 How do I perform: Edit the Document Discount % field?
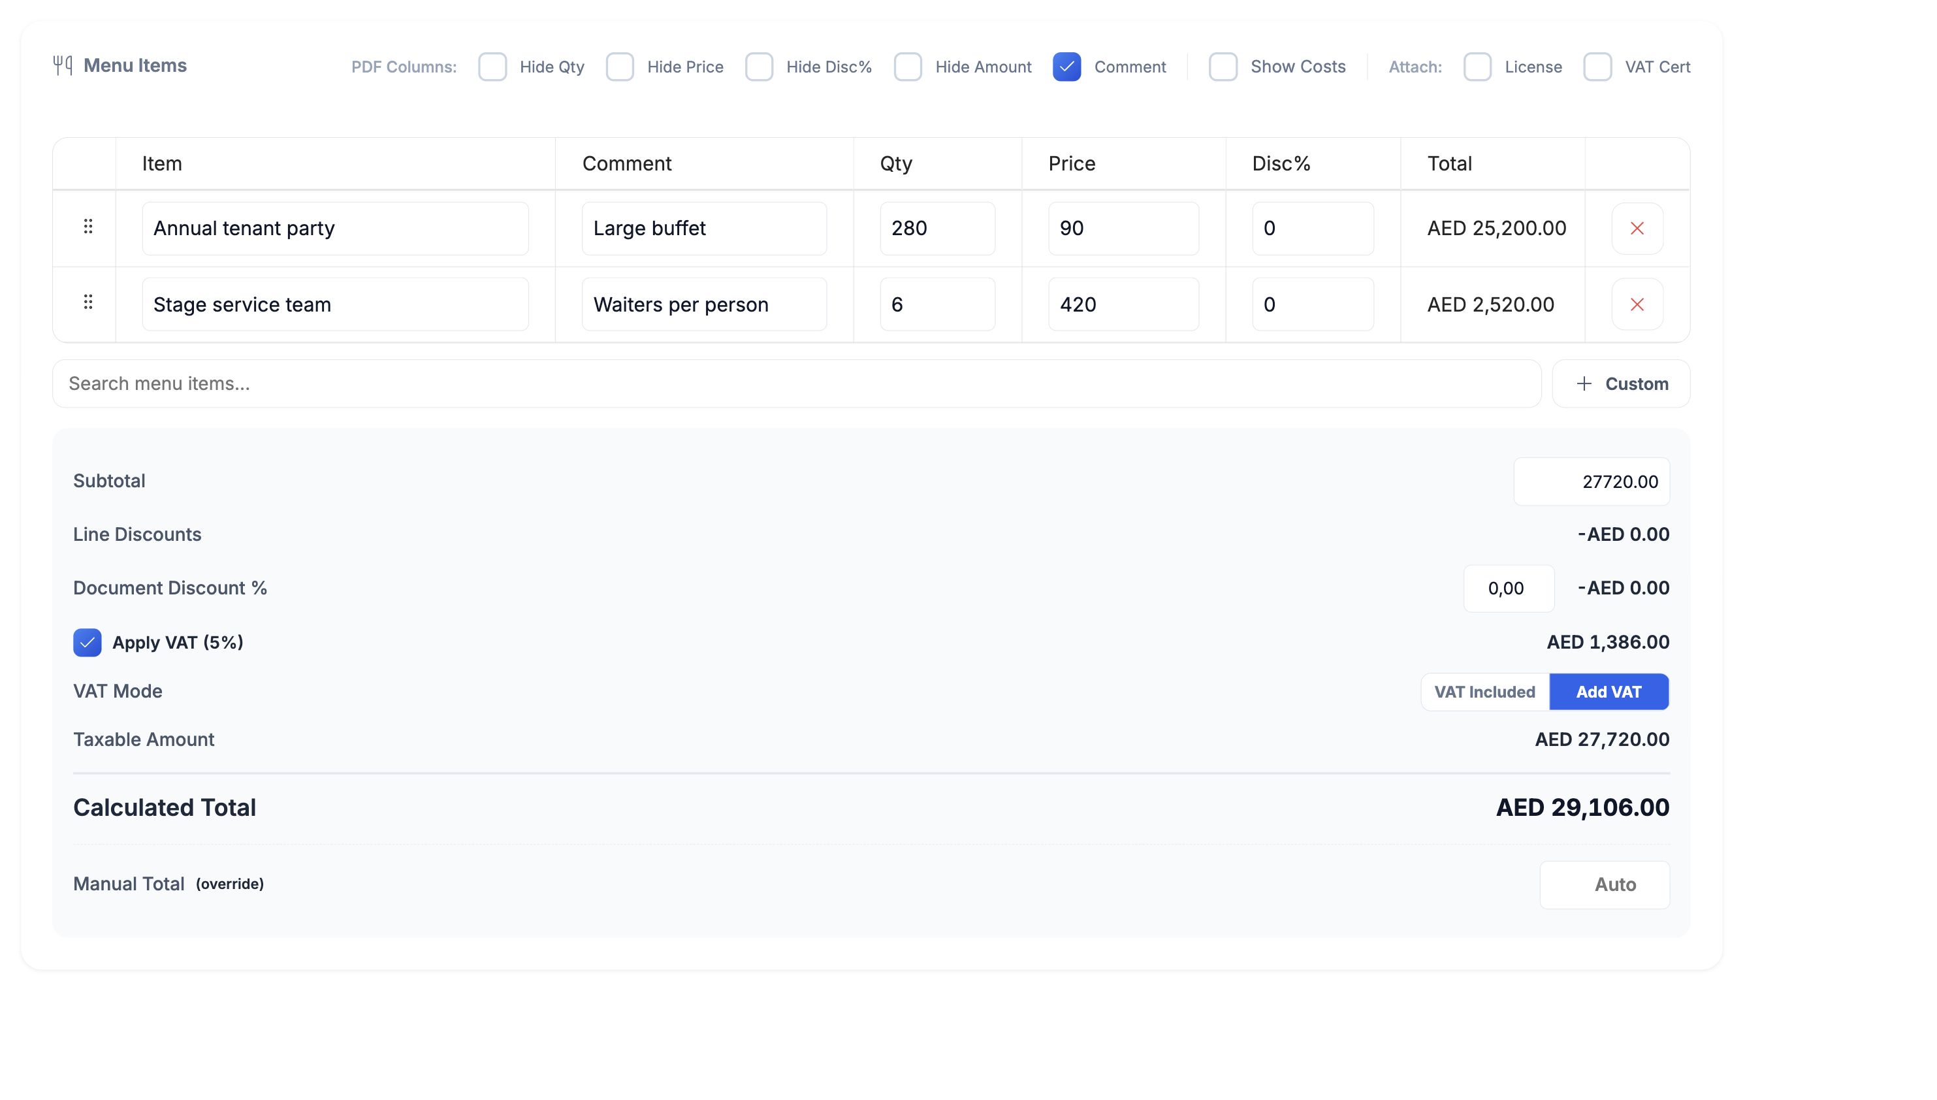pos(1508,589)
